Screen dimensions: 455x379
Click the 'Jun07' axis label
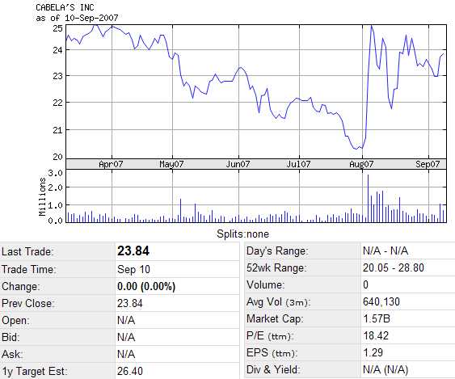pos(238,164)
